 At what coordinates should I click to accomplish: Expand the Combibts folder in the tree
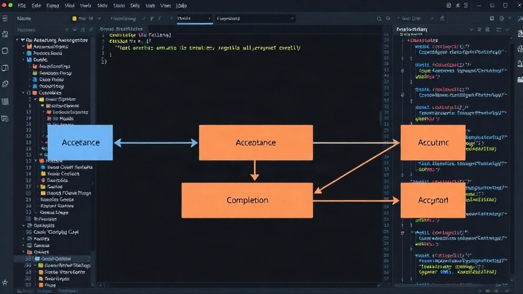pyautogui.click(x=23, y=93)
